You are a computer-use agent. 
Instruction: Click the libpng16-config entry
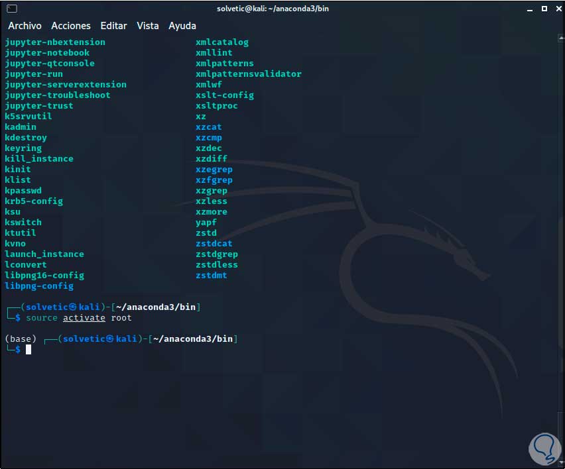click(x=44, y=276)
